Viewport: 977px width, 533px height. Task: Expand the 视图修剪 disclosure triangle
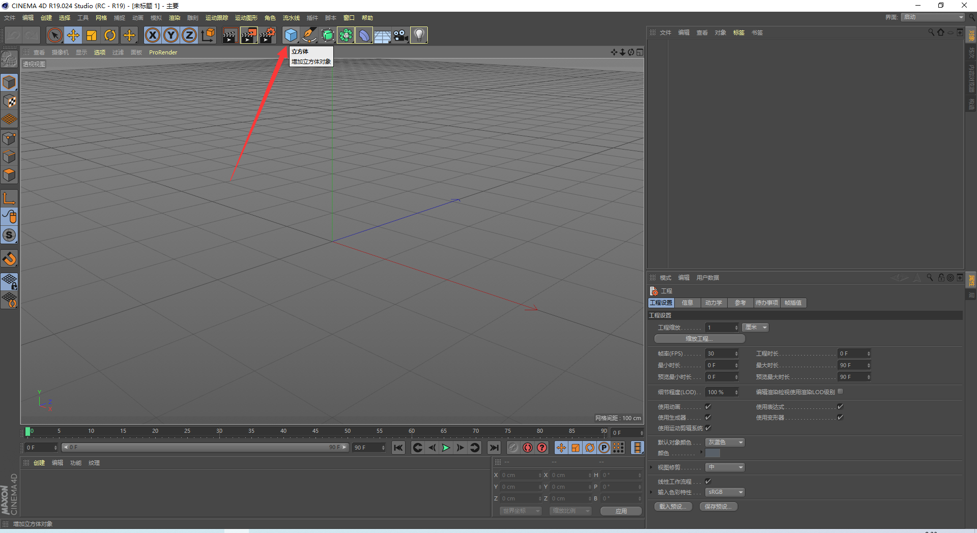coord(651,467)
